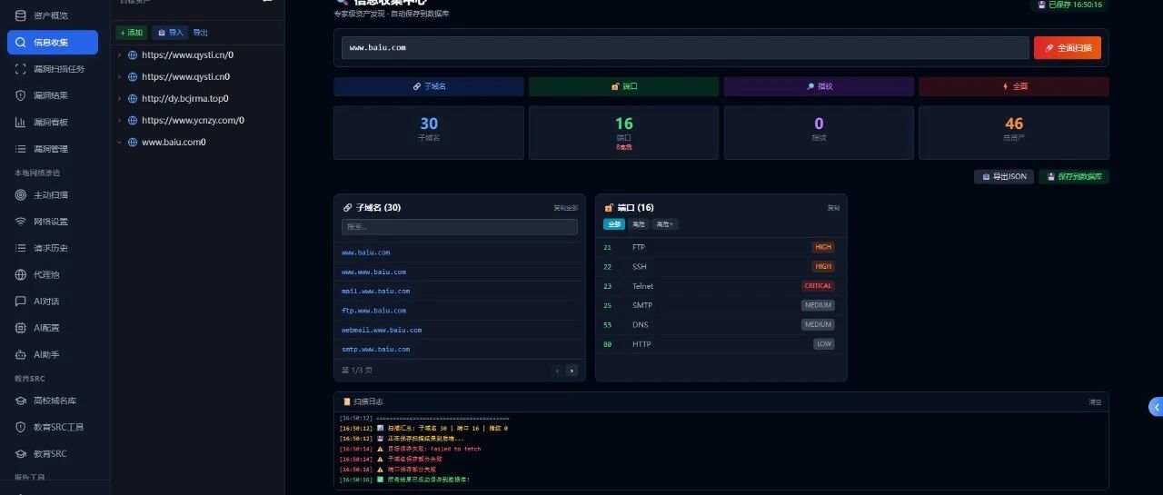The height and width of the screenshot is (495, 1163).
Task: Click the port 80 HTTP row
Action: [719, 344]
